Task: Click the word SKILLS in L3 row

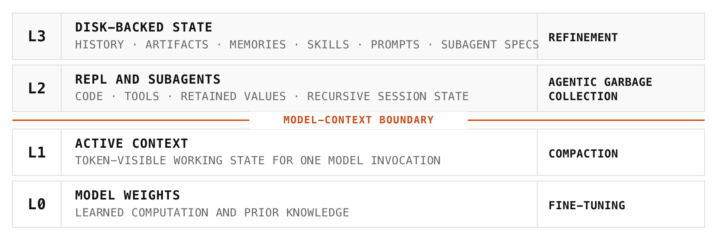Action: tap(328, 45)
